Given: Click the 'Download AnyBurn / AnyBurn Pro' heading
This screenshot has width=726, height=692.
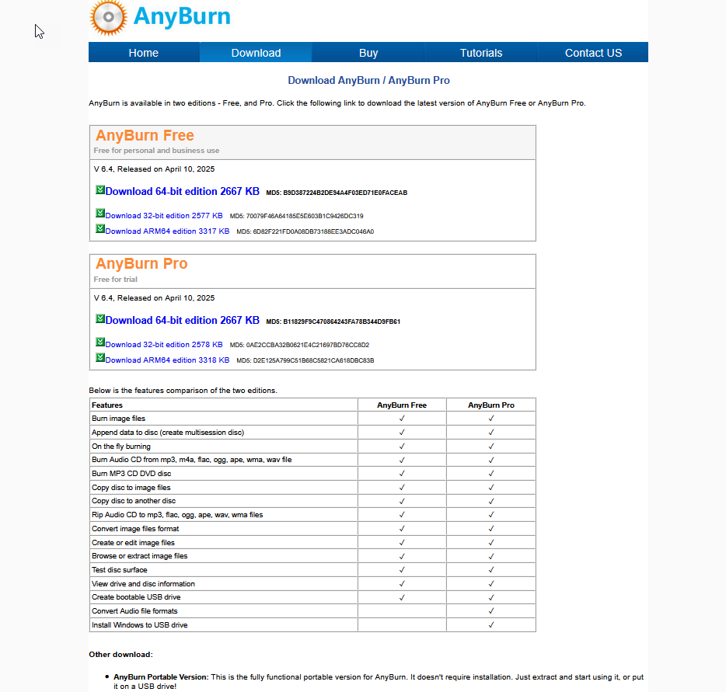Looking at the screenshot, I should [368, 81].
